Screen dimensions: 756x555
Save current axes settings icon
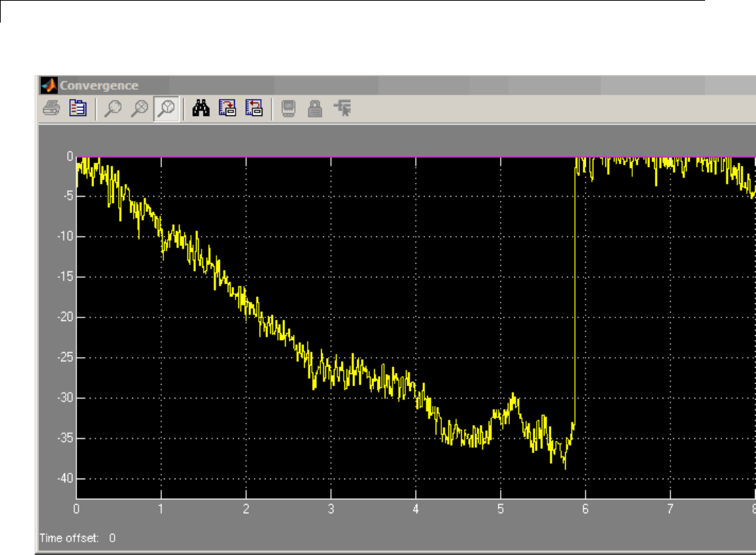coord(228,108)
